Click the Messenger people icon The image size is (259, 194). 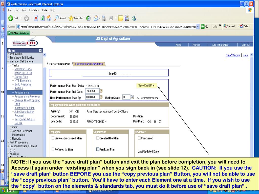[134, 18]
